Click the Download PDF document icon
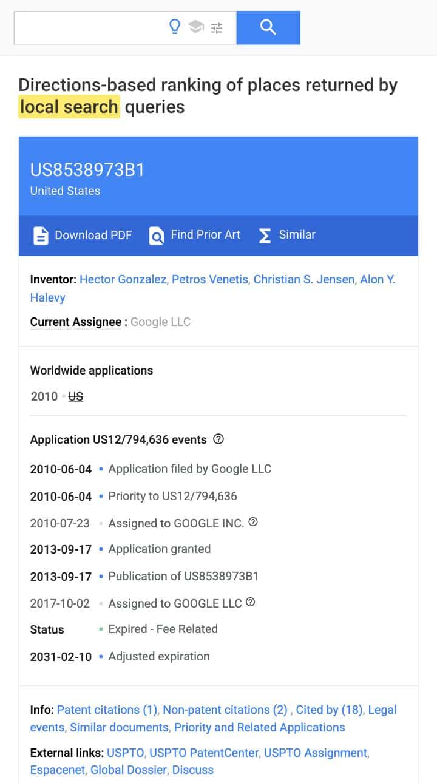This screenshot has height=783, width=437. pyautogui.click(x=41, y=236)
